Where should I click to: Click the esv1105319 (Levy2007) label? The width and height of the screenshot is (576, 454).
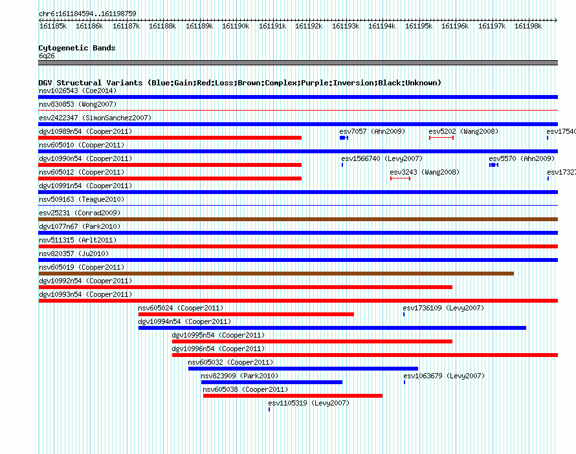309,403
